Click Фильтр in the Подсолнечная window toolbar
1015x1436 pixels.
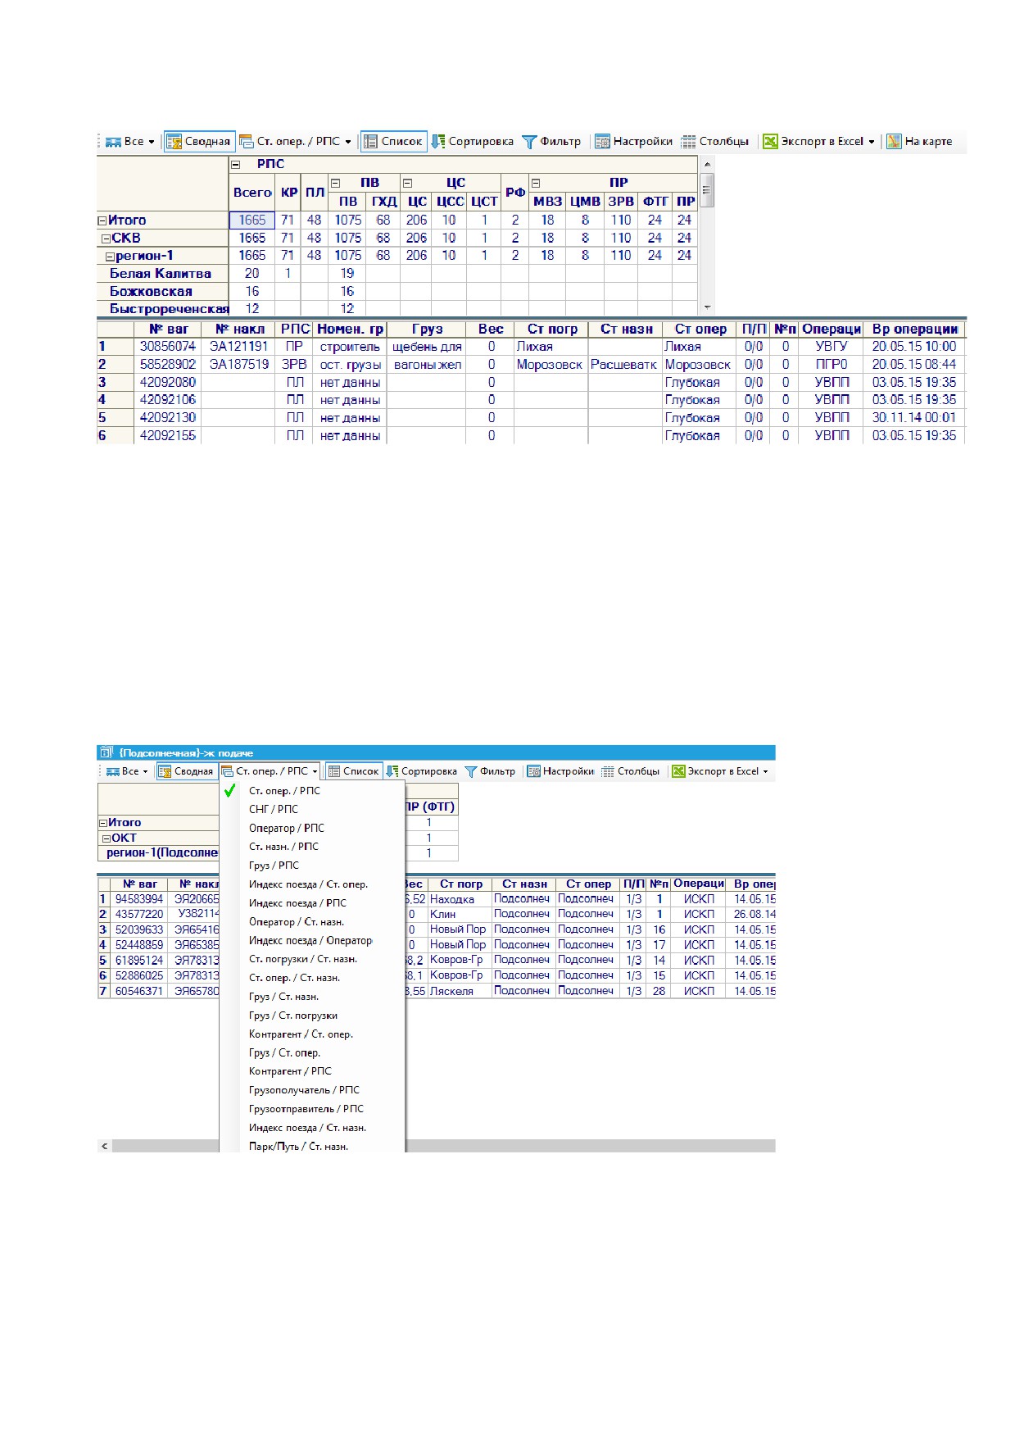click(490, 771)
